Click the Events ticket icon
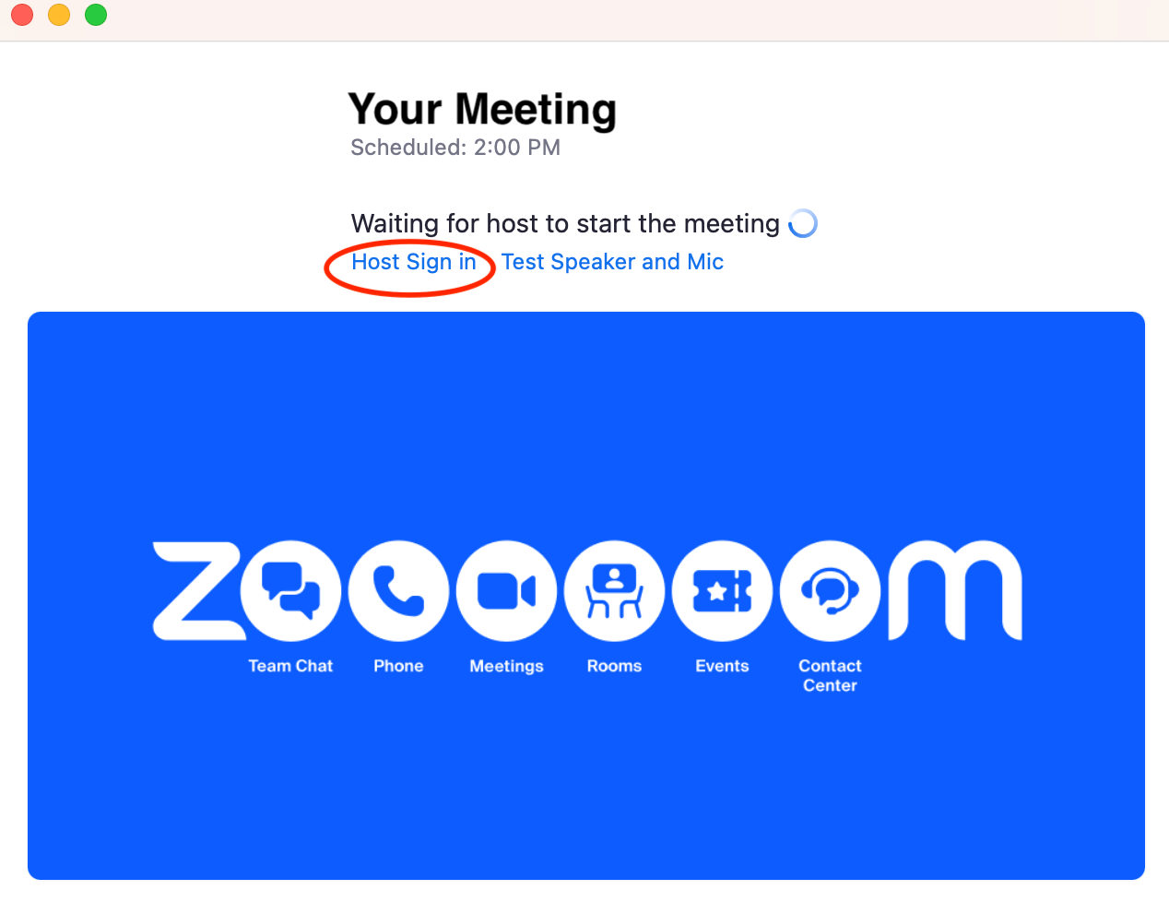Screen dimensions: 1169x902 click(722, 591)
